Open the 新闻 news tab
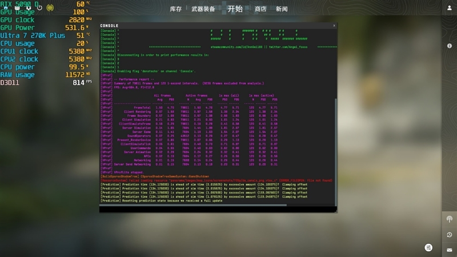 point(282,9)
